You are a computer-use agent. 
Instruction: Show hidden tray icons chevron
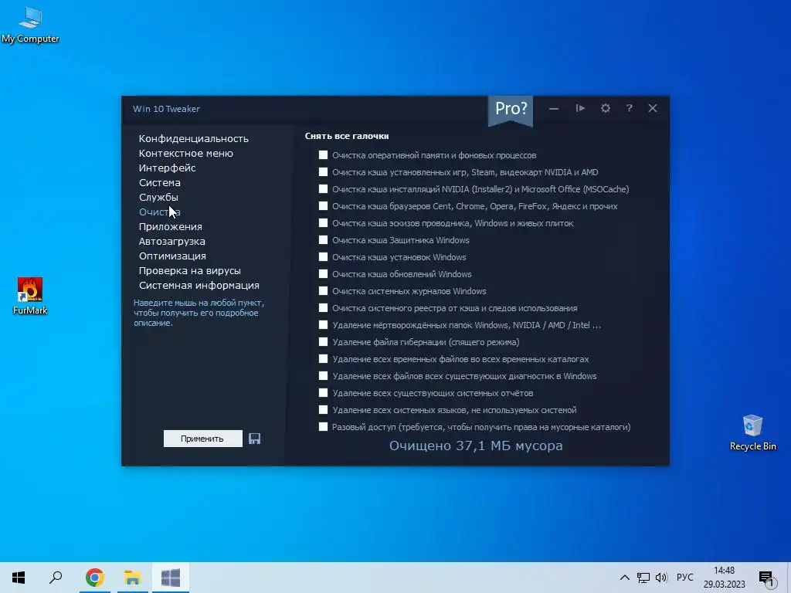click(624, 578)
